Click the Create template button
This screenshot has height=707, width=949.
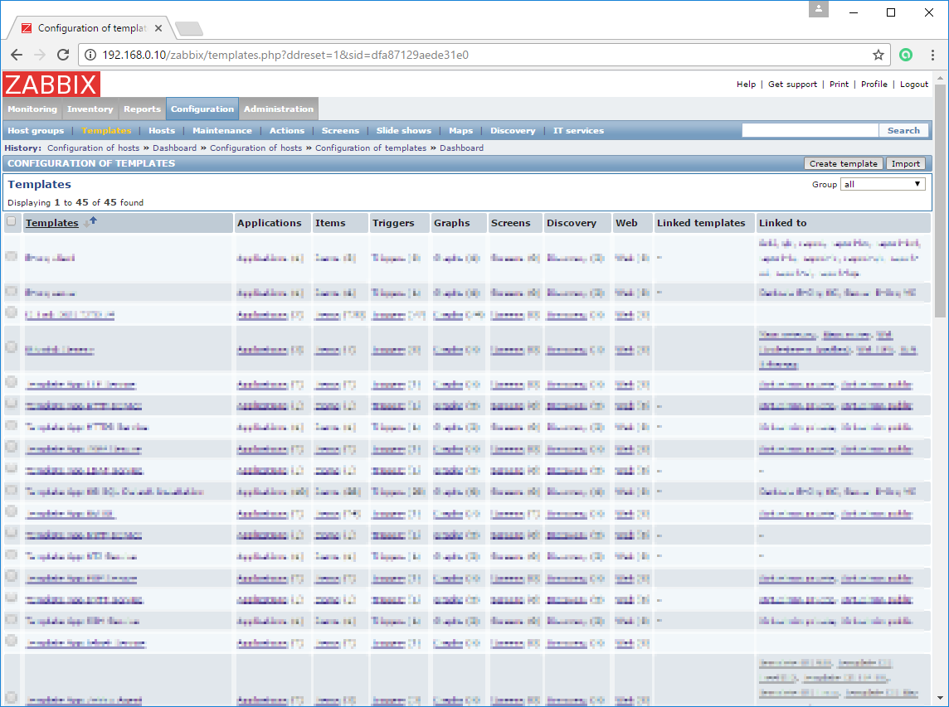pyautogui.click(x=844, y=164)
